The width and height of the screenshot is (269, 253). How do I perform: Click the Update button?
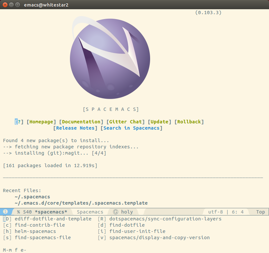click(160, 122)
